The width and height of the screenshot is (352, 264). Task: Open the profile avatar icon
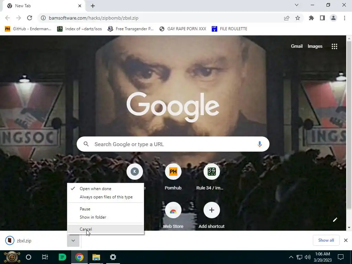[x=333, y=18]
